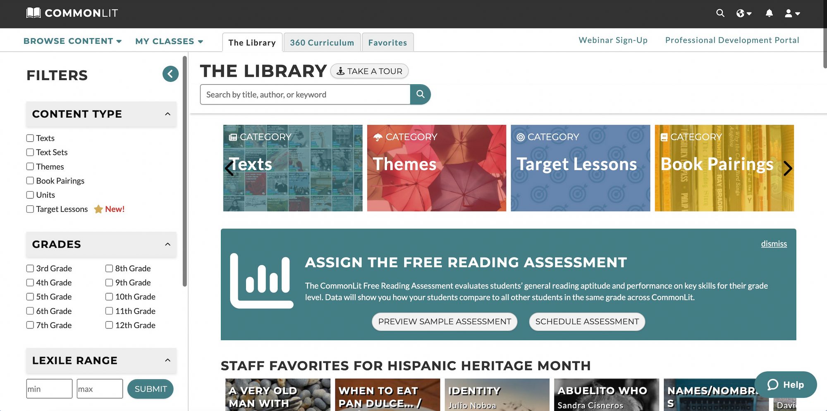This screenshot has width=827, height=411.
Task: Open the Identity by Julio Noboa card
Action: (x=497, y=395)
